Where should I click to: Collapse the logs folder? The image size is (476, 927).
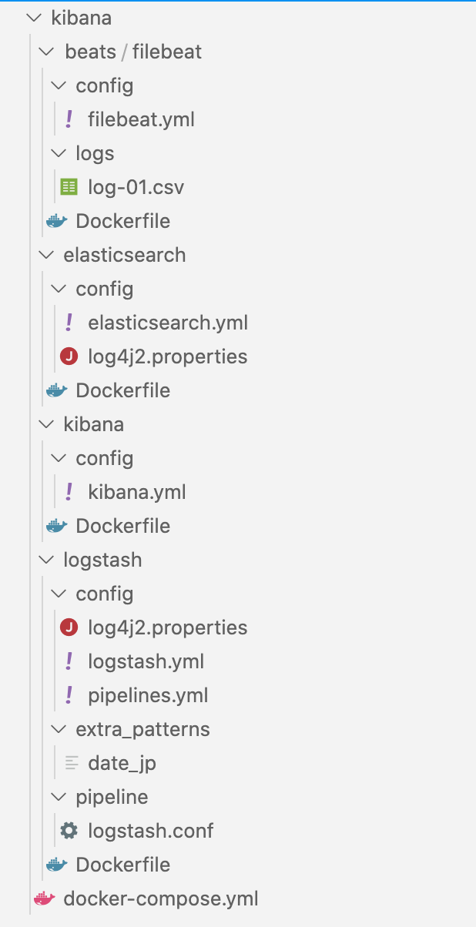[x=59, y=153]
